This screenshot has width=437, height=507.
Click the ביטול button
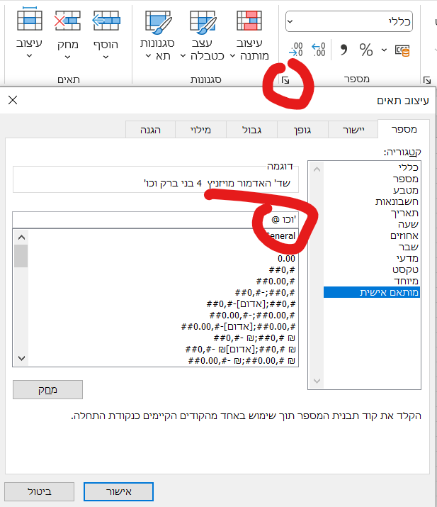[40, 492]
